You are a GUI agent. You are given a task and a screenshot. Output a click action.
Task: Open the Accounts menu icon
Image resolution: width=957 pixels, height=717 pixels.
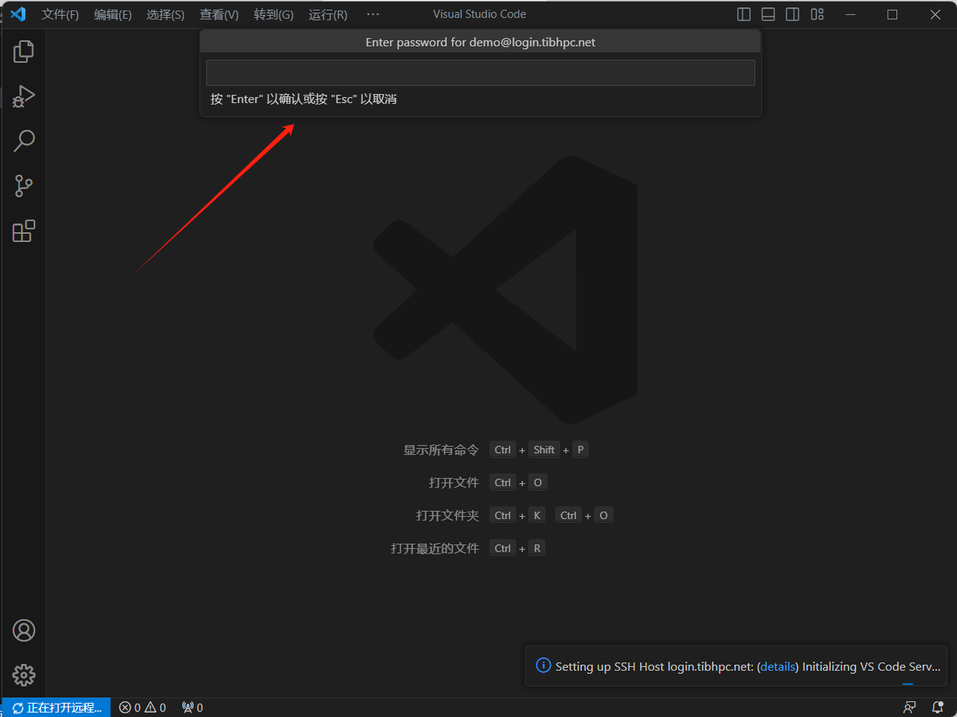click(x=24, y=630)
